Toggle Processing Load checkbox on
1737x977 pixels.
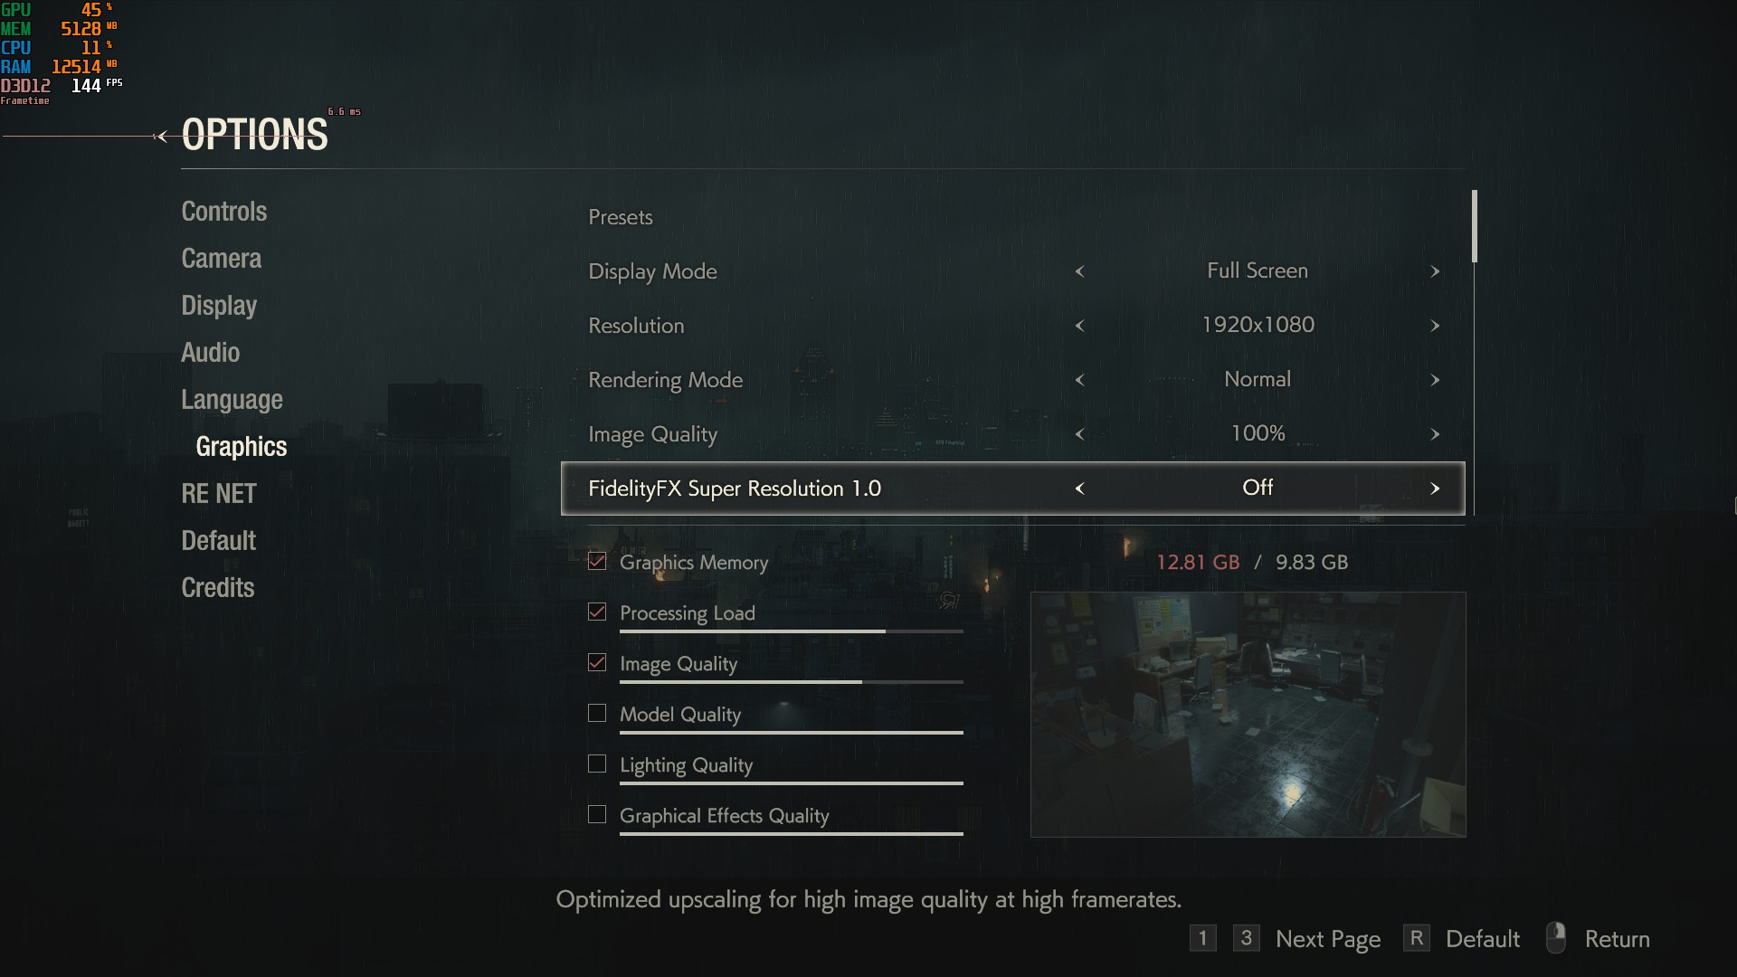click(x=596, y=611)
